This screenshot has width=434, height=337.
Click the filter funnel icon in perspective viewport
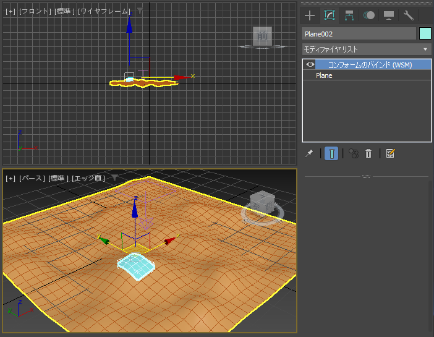click(x=114, y=178)
